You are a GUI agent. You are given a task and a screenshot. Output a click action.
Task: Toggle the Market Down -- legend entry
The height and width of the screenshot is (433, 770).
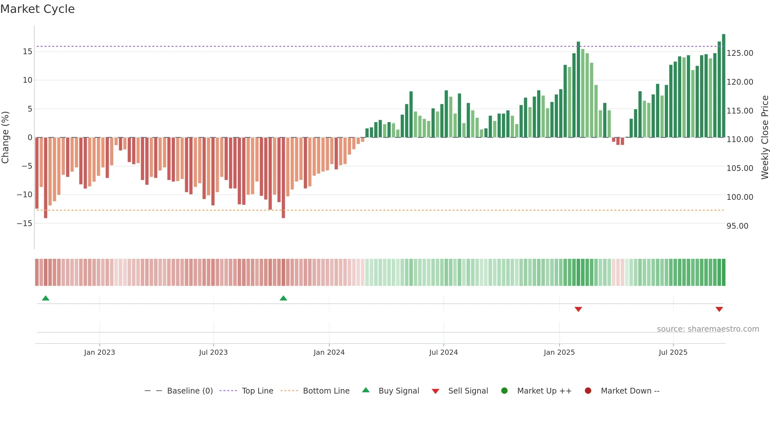622,391
